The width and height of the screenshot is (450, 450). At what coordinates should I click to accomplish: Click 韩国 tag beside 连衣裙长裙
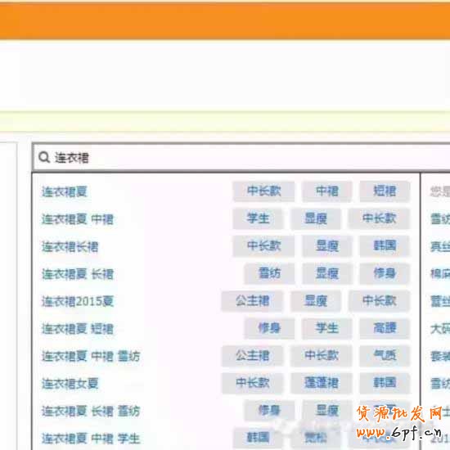click(385, 246)
